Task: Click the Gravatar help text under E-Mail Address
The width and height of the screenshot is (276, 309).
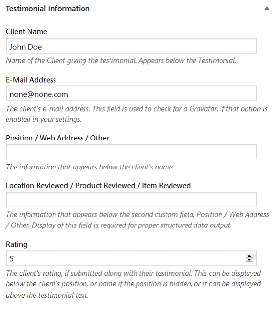Action: tap(137, 114)
